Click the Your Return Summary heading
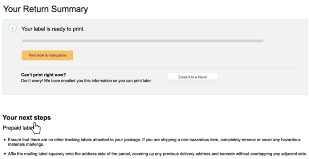The image size is (309, 159). [x=45, y=9]
